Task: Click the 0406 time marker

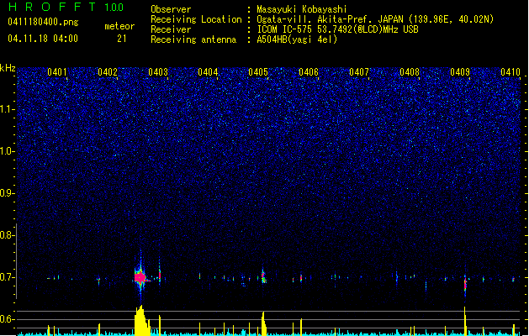Action: point(309,71)
